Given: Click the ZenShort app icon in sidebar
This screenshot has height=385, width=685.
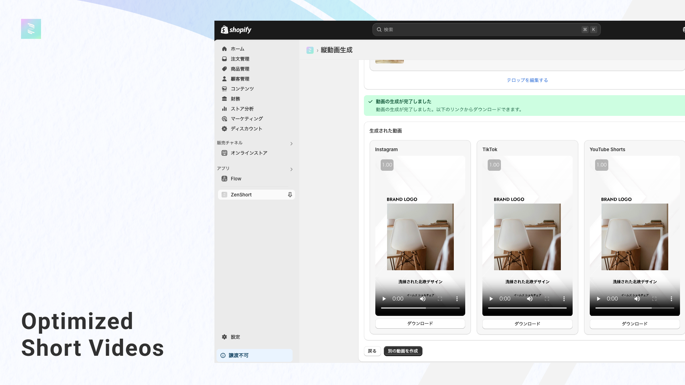Looking at the screenshot, I should (224, 195).
